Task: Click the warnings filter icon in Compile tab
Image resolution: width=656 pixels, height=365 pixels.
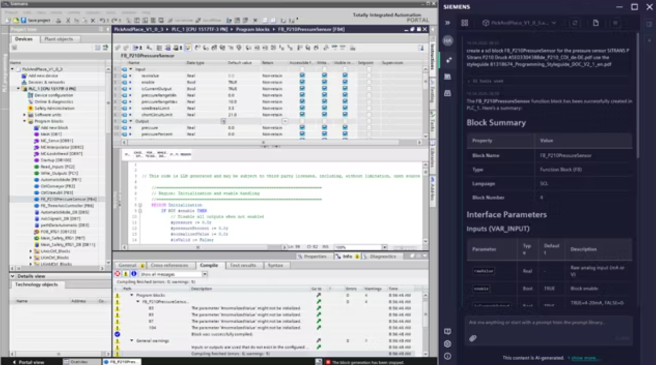Action: point(126,274)
